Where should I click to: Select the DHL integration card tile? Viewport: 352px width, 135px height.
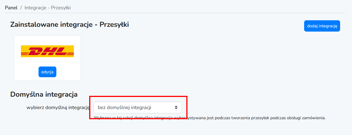(47, 58)
